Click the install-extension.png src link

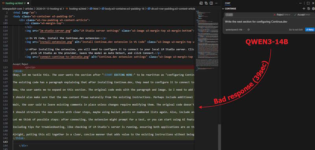click(55, 42)
